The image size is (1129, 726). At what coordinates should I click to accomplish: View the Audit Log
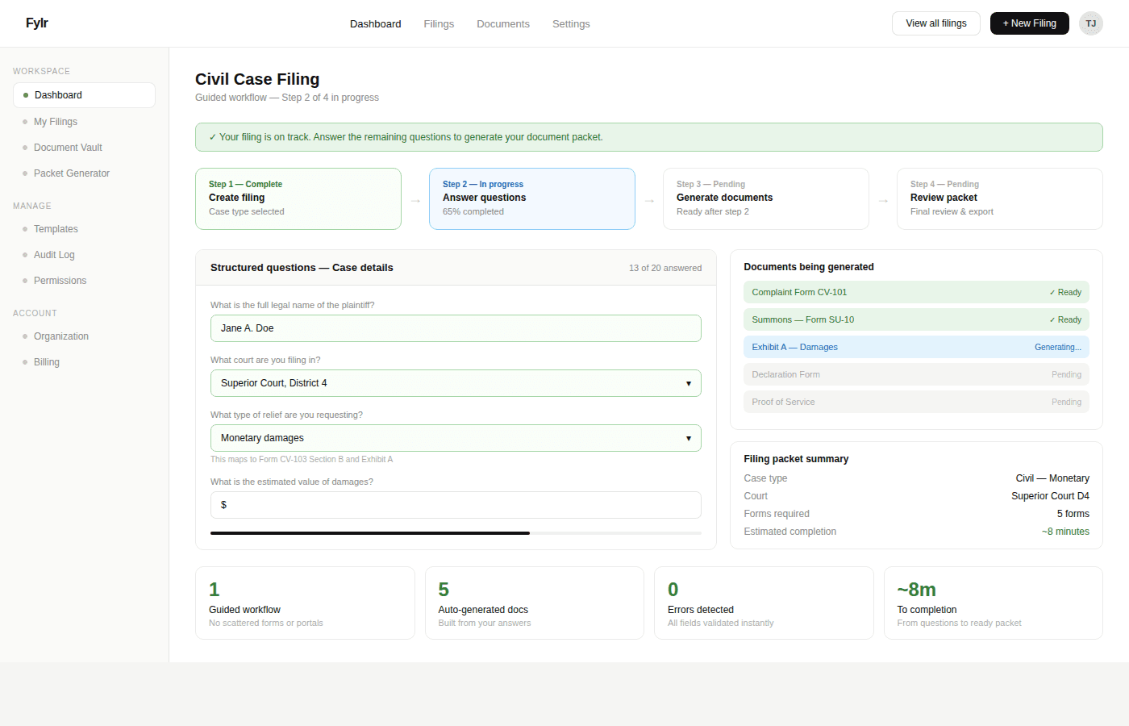point(84,255)
